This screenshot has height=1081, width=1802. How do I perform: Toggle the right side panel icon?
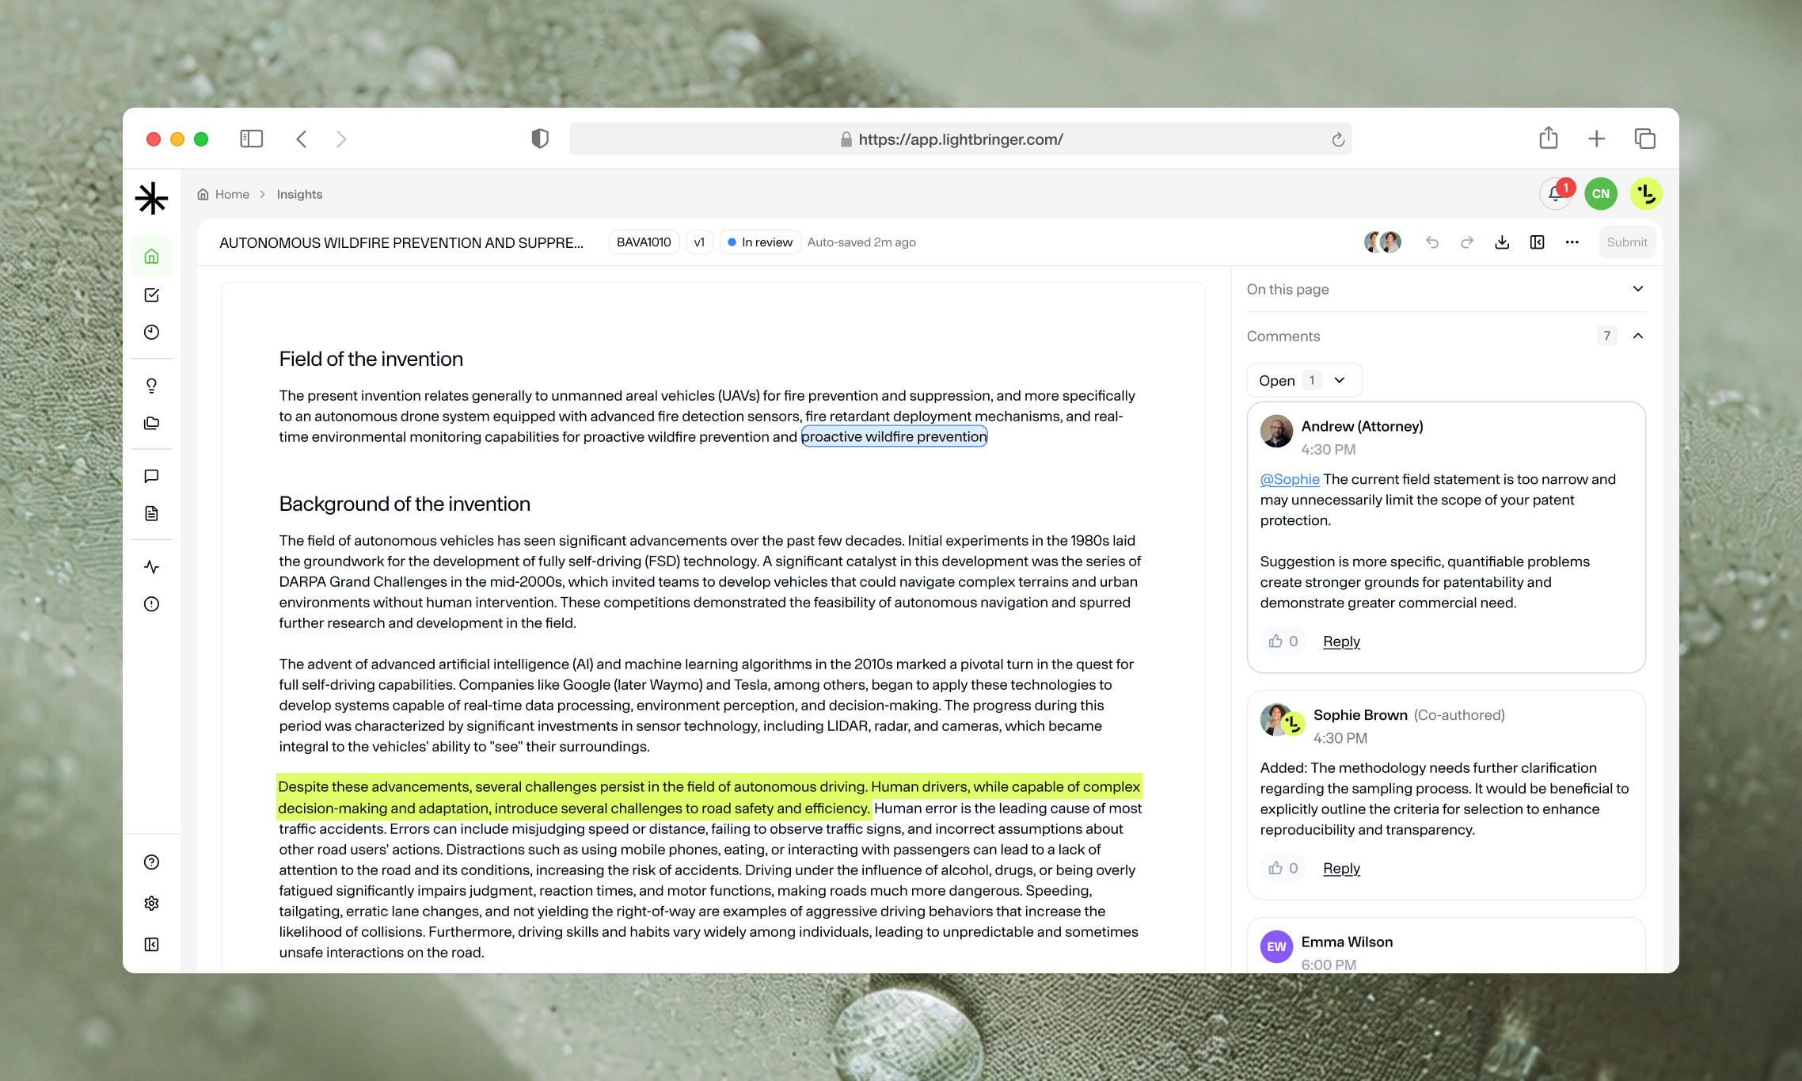pos(1537,242)
